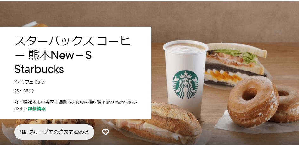Image resolution: width=299 pixels, height=148 pixels.
Task: Click the whole glazed donut in the photo
Action: point(253,99)
